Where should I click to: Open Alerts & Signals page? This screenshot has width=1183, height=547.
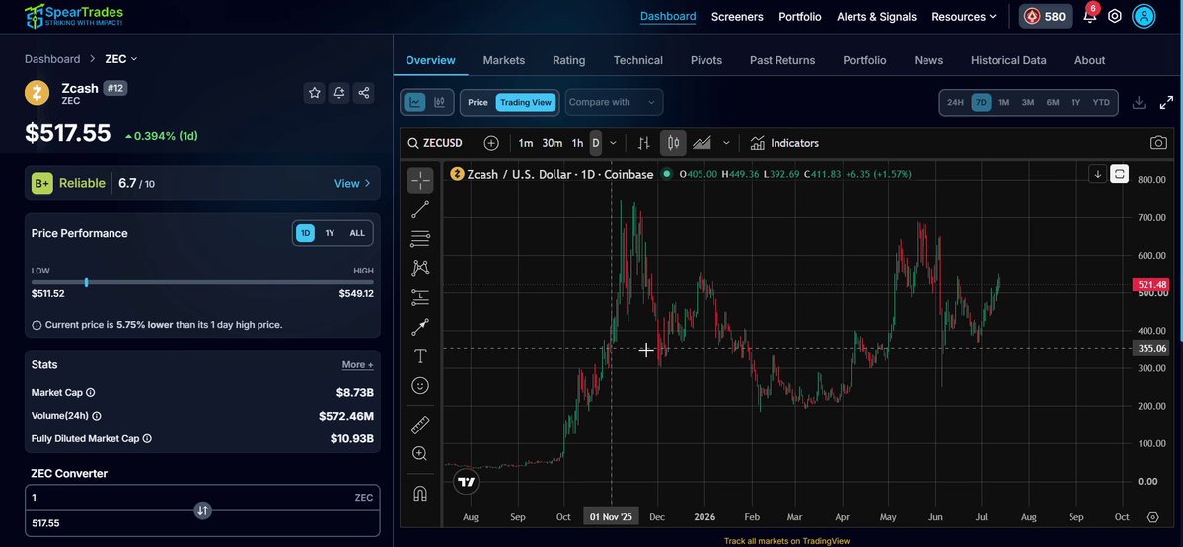[x=876, y=16]
